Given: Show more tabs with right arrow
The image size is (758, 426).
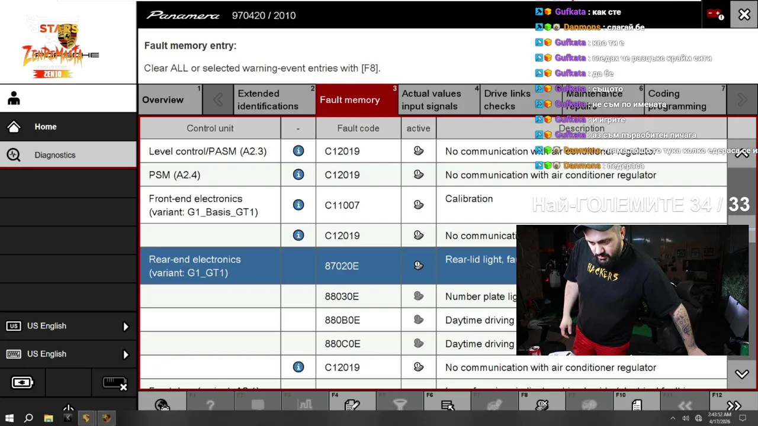Looking at the screenshot, I should 741,100.
